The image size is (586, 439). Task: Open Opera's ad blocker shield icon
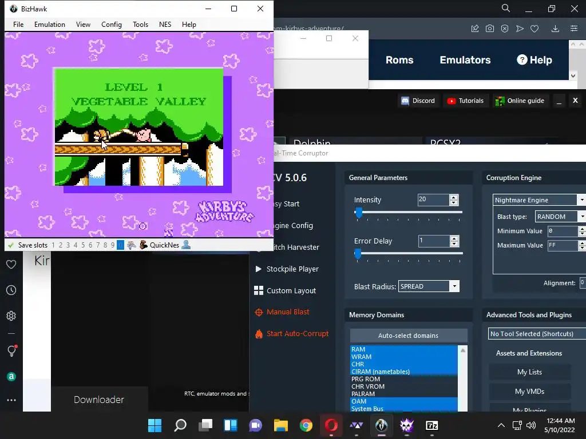click(505, 29)
